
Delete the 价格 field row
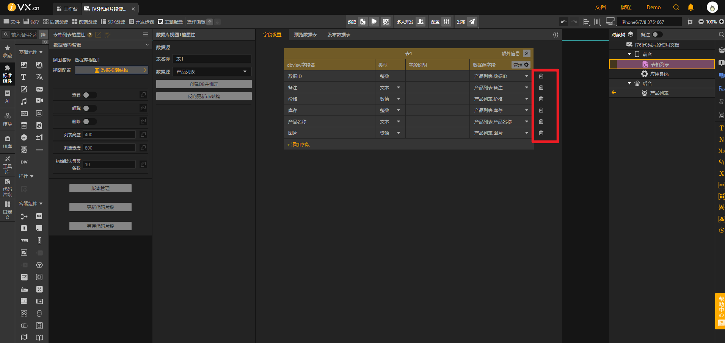pos(541,99)
